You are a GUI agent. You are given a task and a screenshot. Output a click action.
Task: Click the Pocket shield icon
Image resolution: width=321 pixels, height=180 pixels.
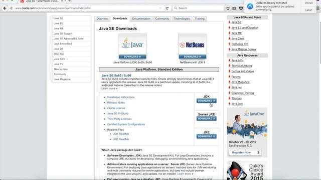coord(241,8)
